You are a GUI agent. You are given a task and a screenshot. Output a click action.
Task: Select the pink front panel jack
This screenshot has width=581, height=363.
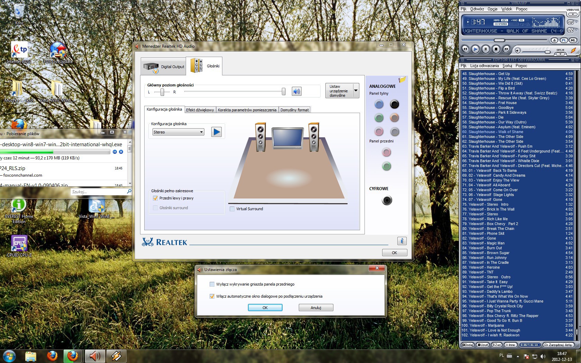click(x=387, y=152)
